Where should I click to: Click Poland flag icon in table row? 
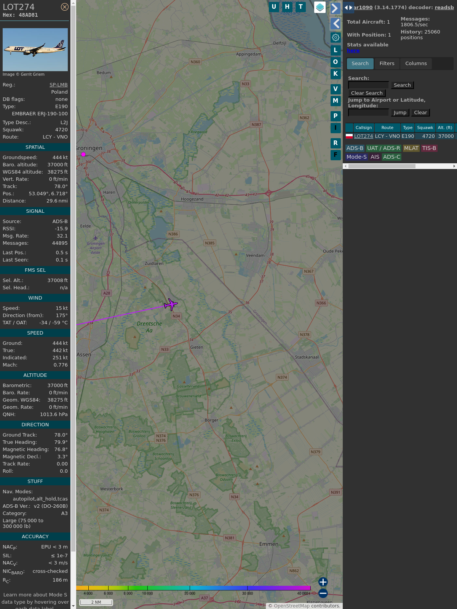[349, 136]
